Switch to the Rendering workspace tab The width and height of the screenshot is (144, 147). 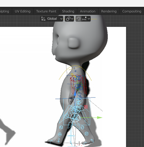109,11
